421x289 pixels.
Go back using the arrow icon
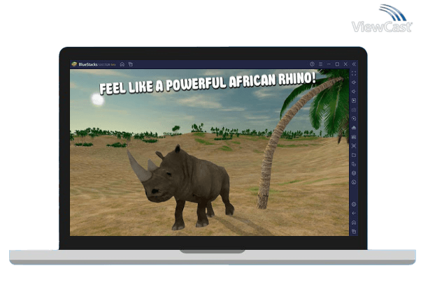pos(354,214)
